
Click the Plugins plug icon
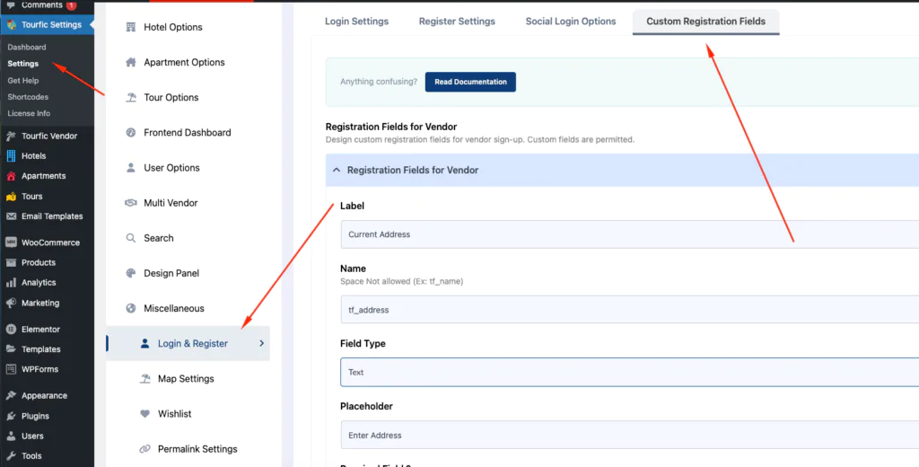tap(11, 416)
